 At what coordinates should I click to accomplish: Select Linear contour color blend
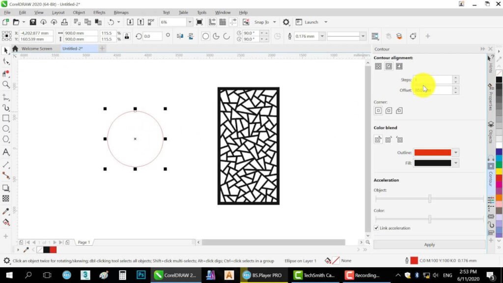378,140
